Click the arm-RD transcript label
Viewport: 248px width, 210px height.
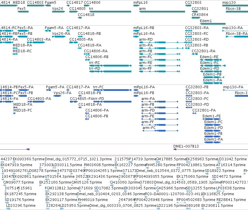(x=146, y=40)
